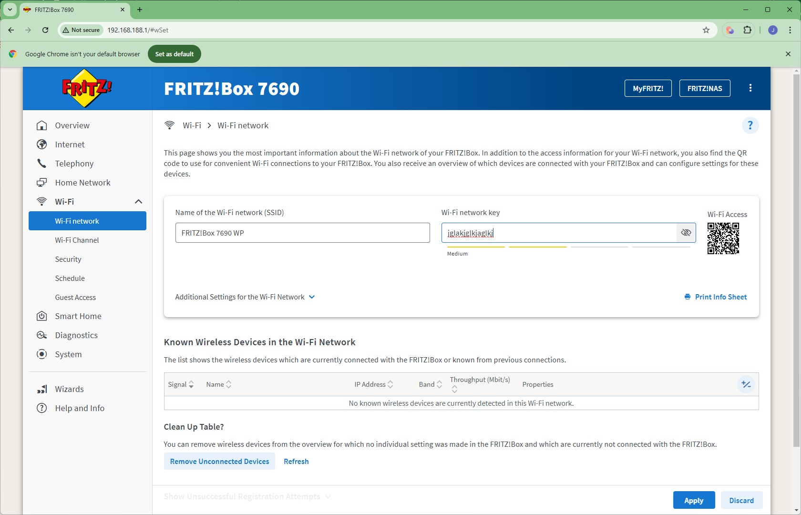Click the FRITZ!NAS button

point(705,88)
